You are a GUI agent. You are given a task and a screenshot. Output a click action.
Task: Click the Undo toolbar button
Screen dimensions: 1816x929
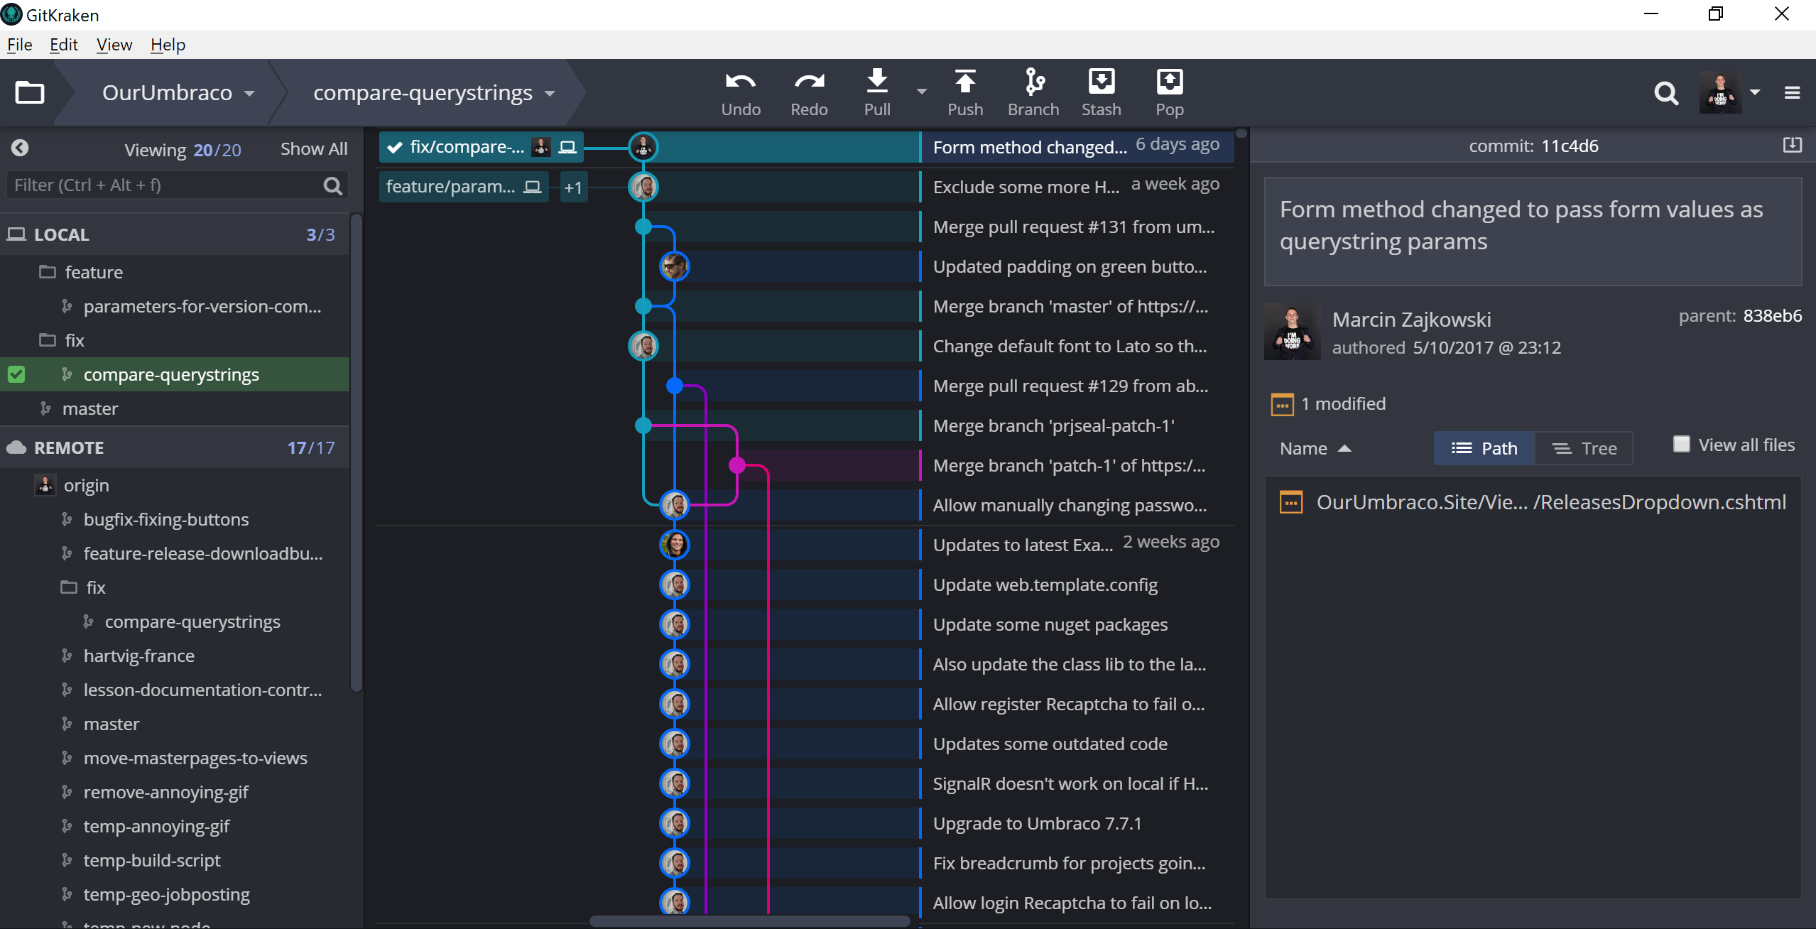(x=741, y=94)
